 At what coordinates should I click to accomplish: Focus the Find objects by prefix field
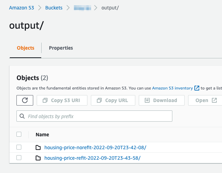pyautogui.click(x=98, y=116)
